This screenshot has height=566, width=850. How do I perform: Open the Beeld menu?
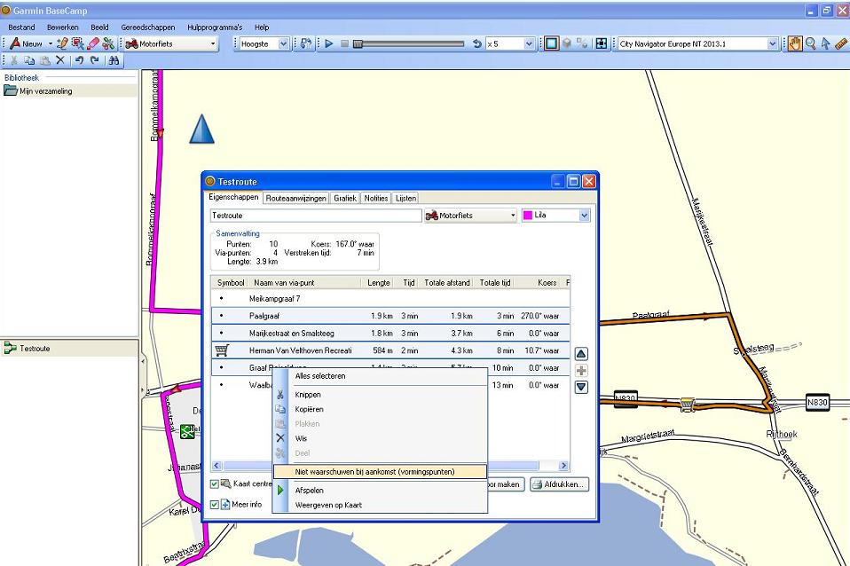pyautogui.click(x=99, y=28)
